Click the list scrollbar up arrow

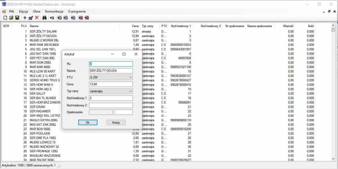point(333,25)
